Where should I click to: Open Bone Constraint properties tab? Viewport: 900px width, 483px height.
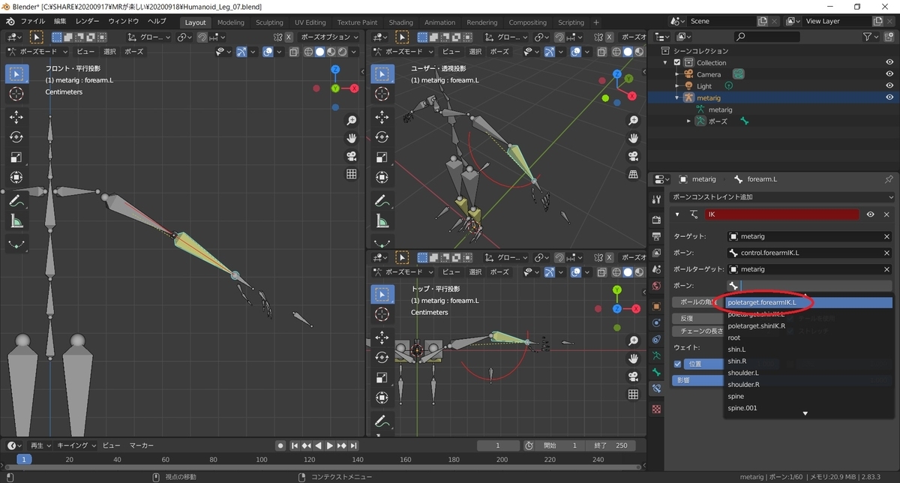click(x=657, y=389)
